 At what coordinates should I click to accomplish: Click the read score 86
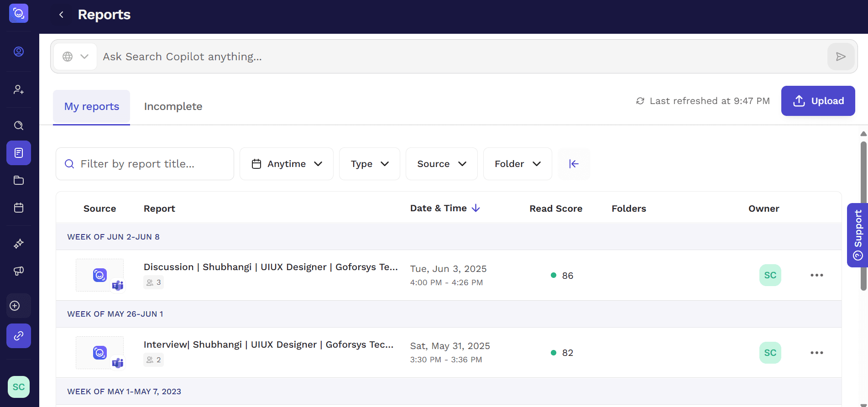[x=568, y=276]
